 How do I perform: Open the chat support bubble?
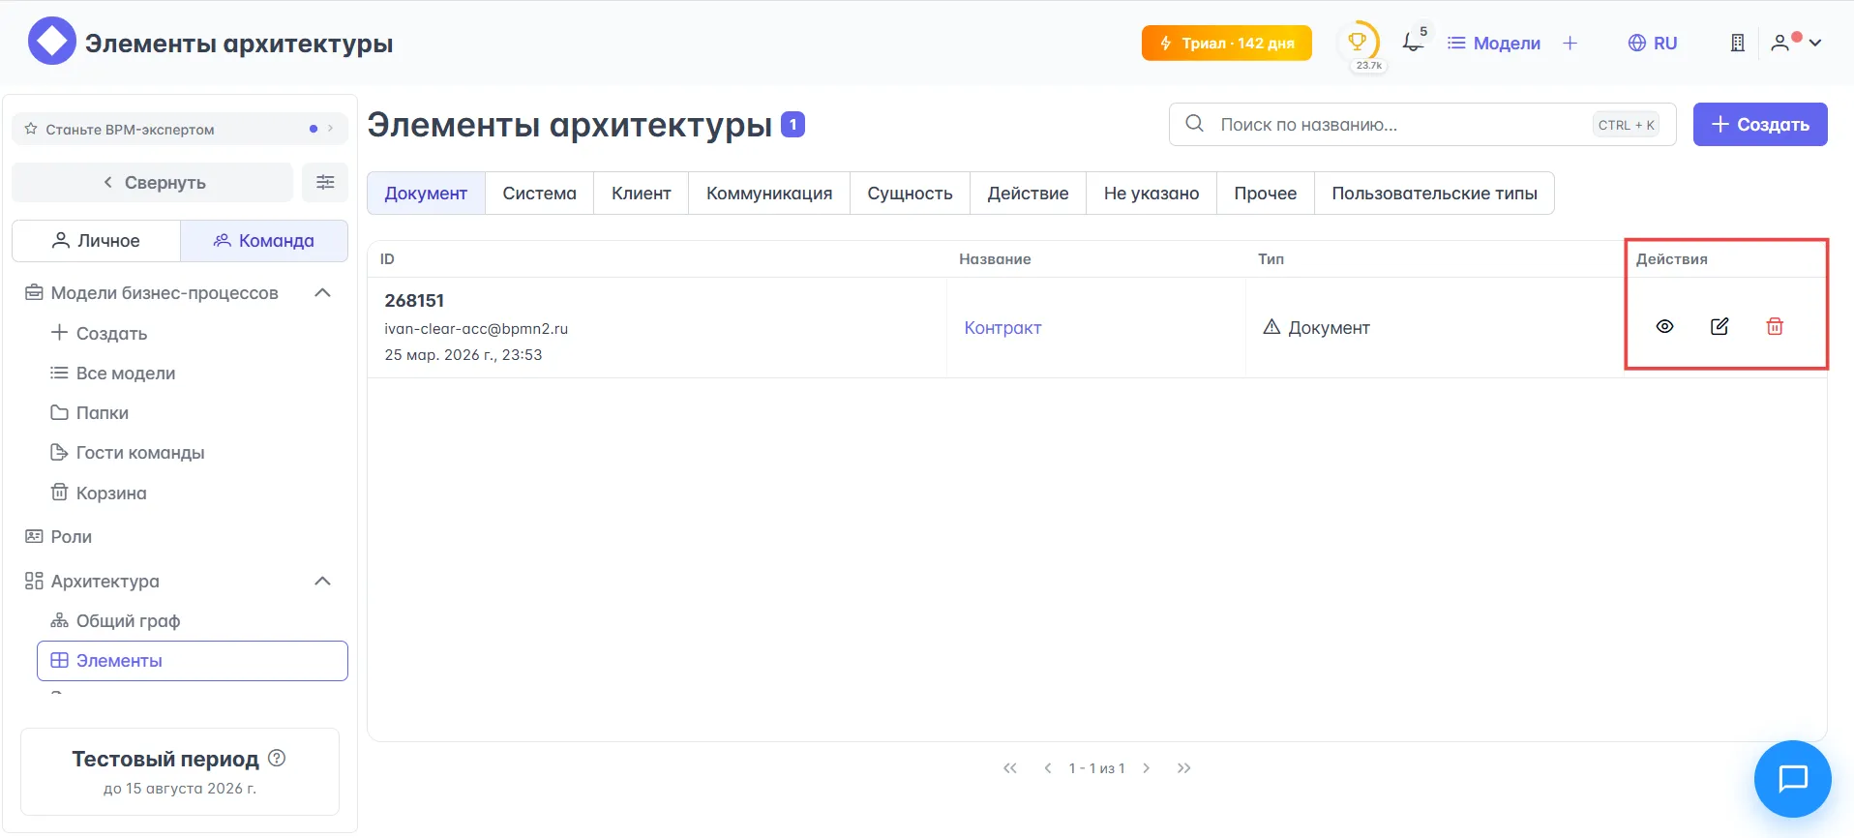coord(1792,779)
